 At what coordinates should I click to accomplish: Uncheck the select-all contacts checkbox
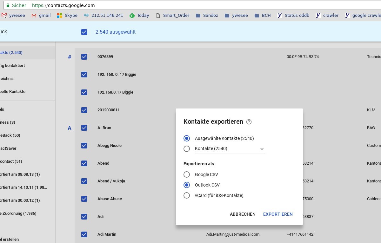(x=84, y=32)
